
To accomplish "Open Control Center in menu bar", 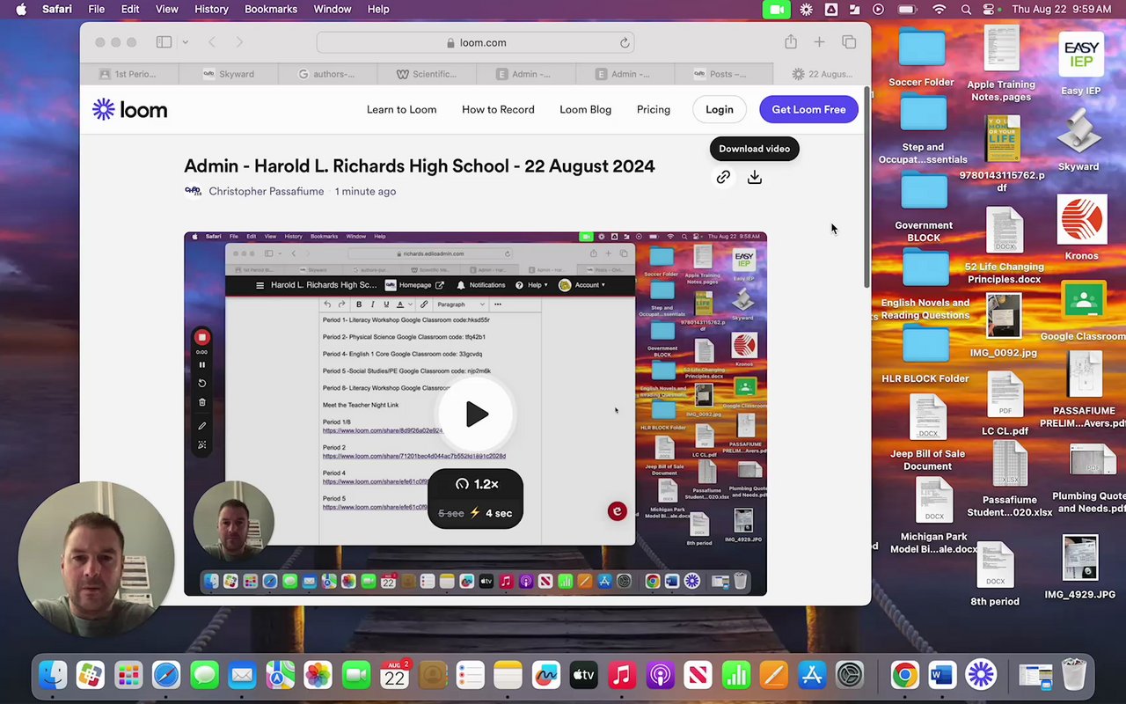I will [989, 9].
